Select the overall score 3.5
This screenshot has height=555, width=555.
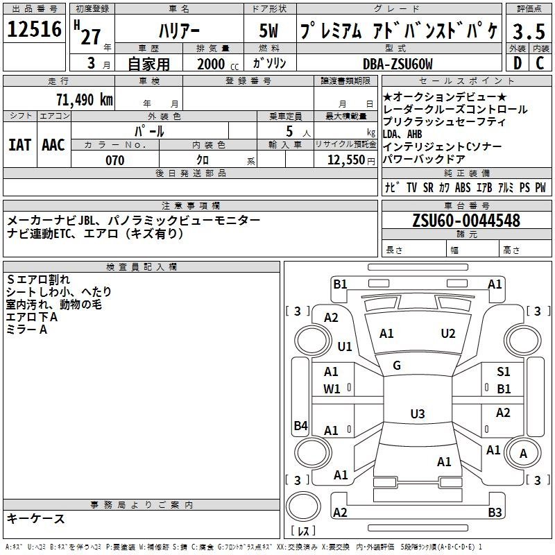(x=529, y=32)
